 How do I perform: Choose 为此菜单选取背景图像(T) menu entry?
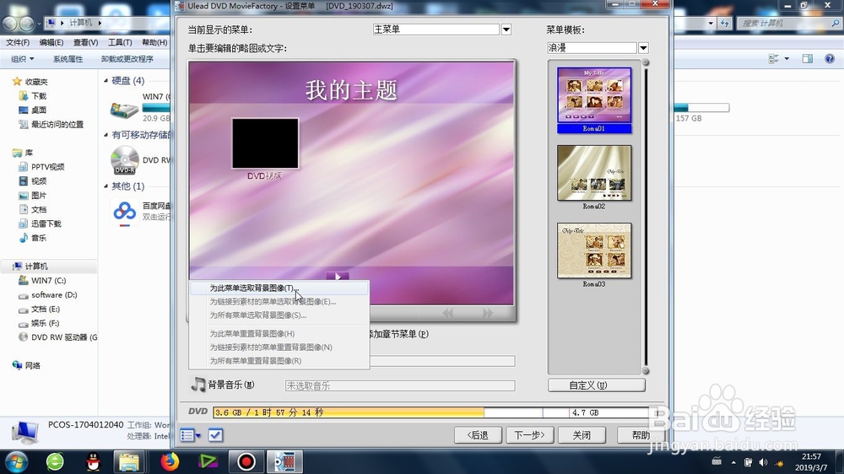pos(279,288)
